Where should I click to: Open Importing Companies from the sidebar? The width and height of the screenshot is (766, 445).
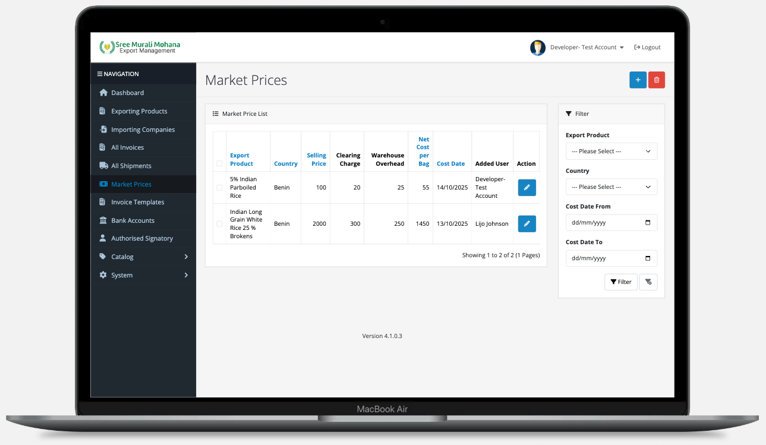[143, 129]
